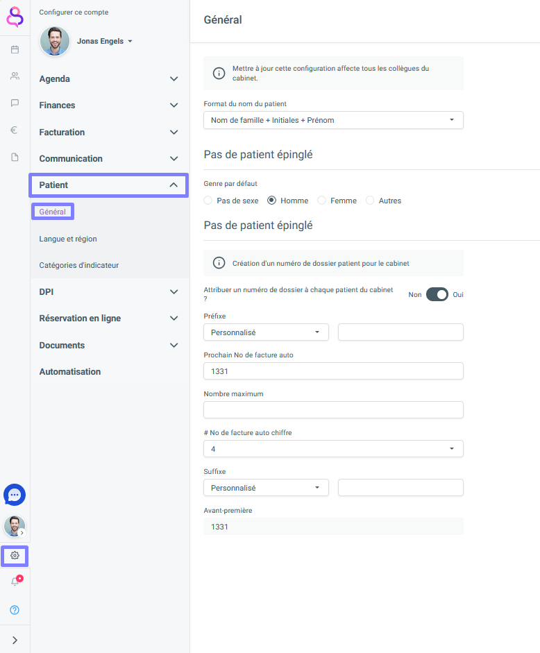
Task: Open the Format du nom du patient dropdown
Action: pos(333,120)
